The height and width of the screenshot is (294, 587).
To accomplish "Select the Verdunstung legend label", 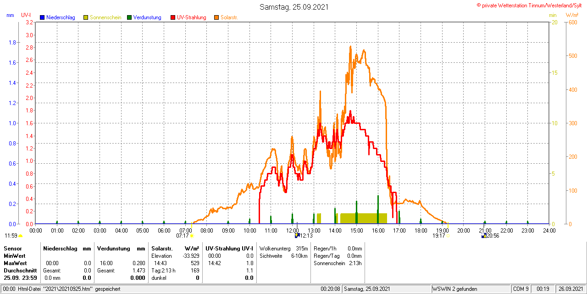I will (x=147, y=17).
